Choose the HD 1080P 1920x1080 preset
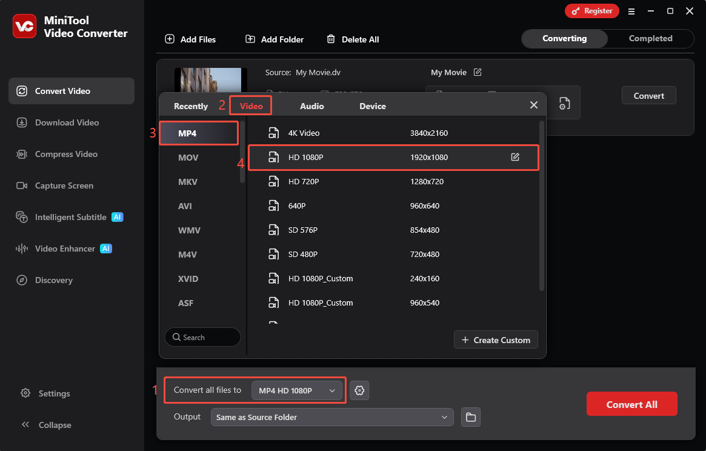The image size is (706, 451). pos(393,158)
